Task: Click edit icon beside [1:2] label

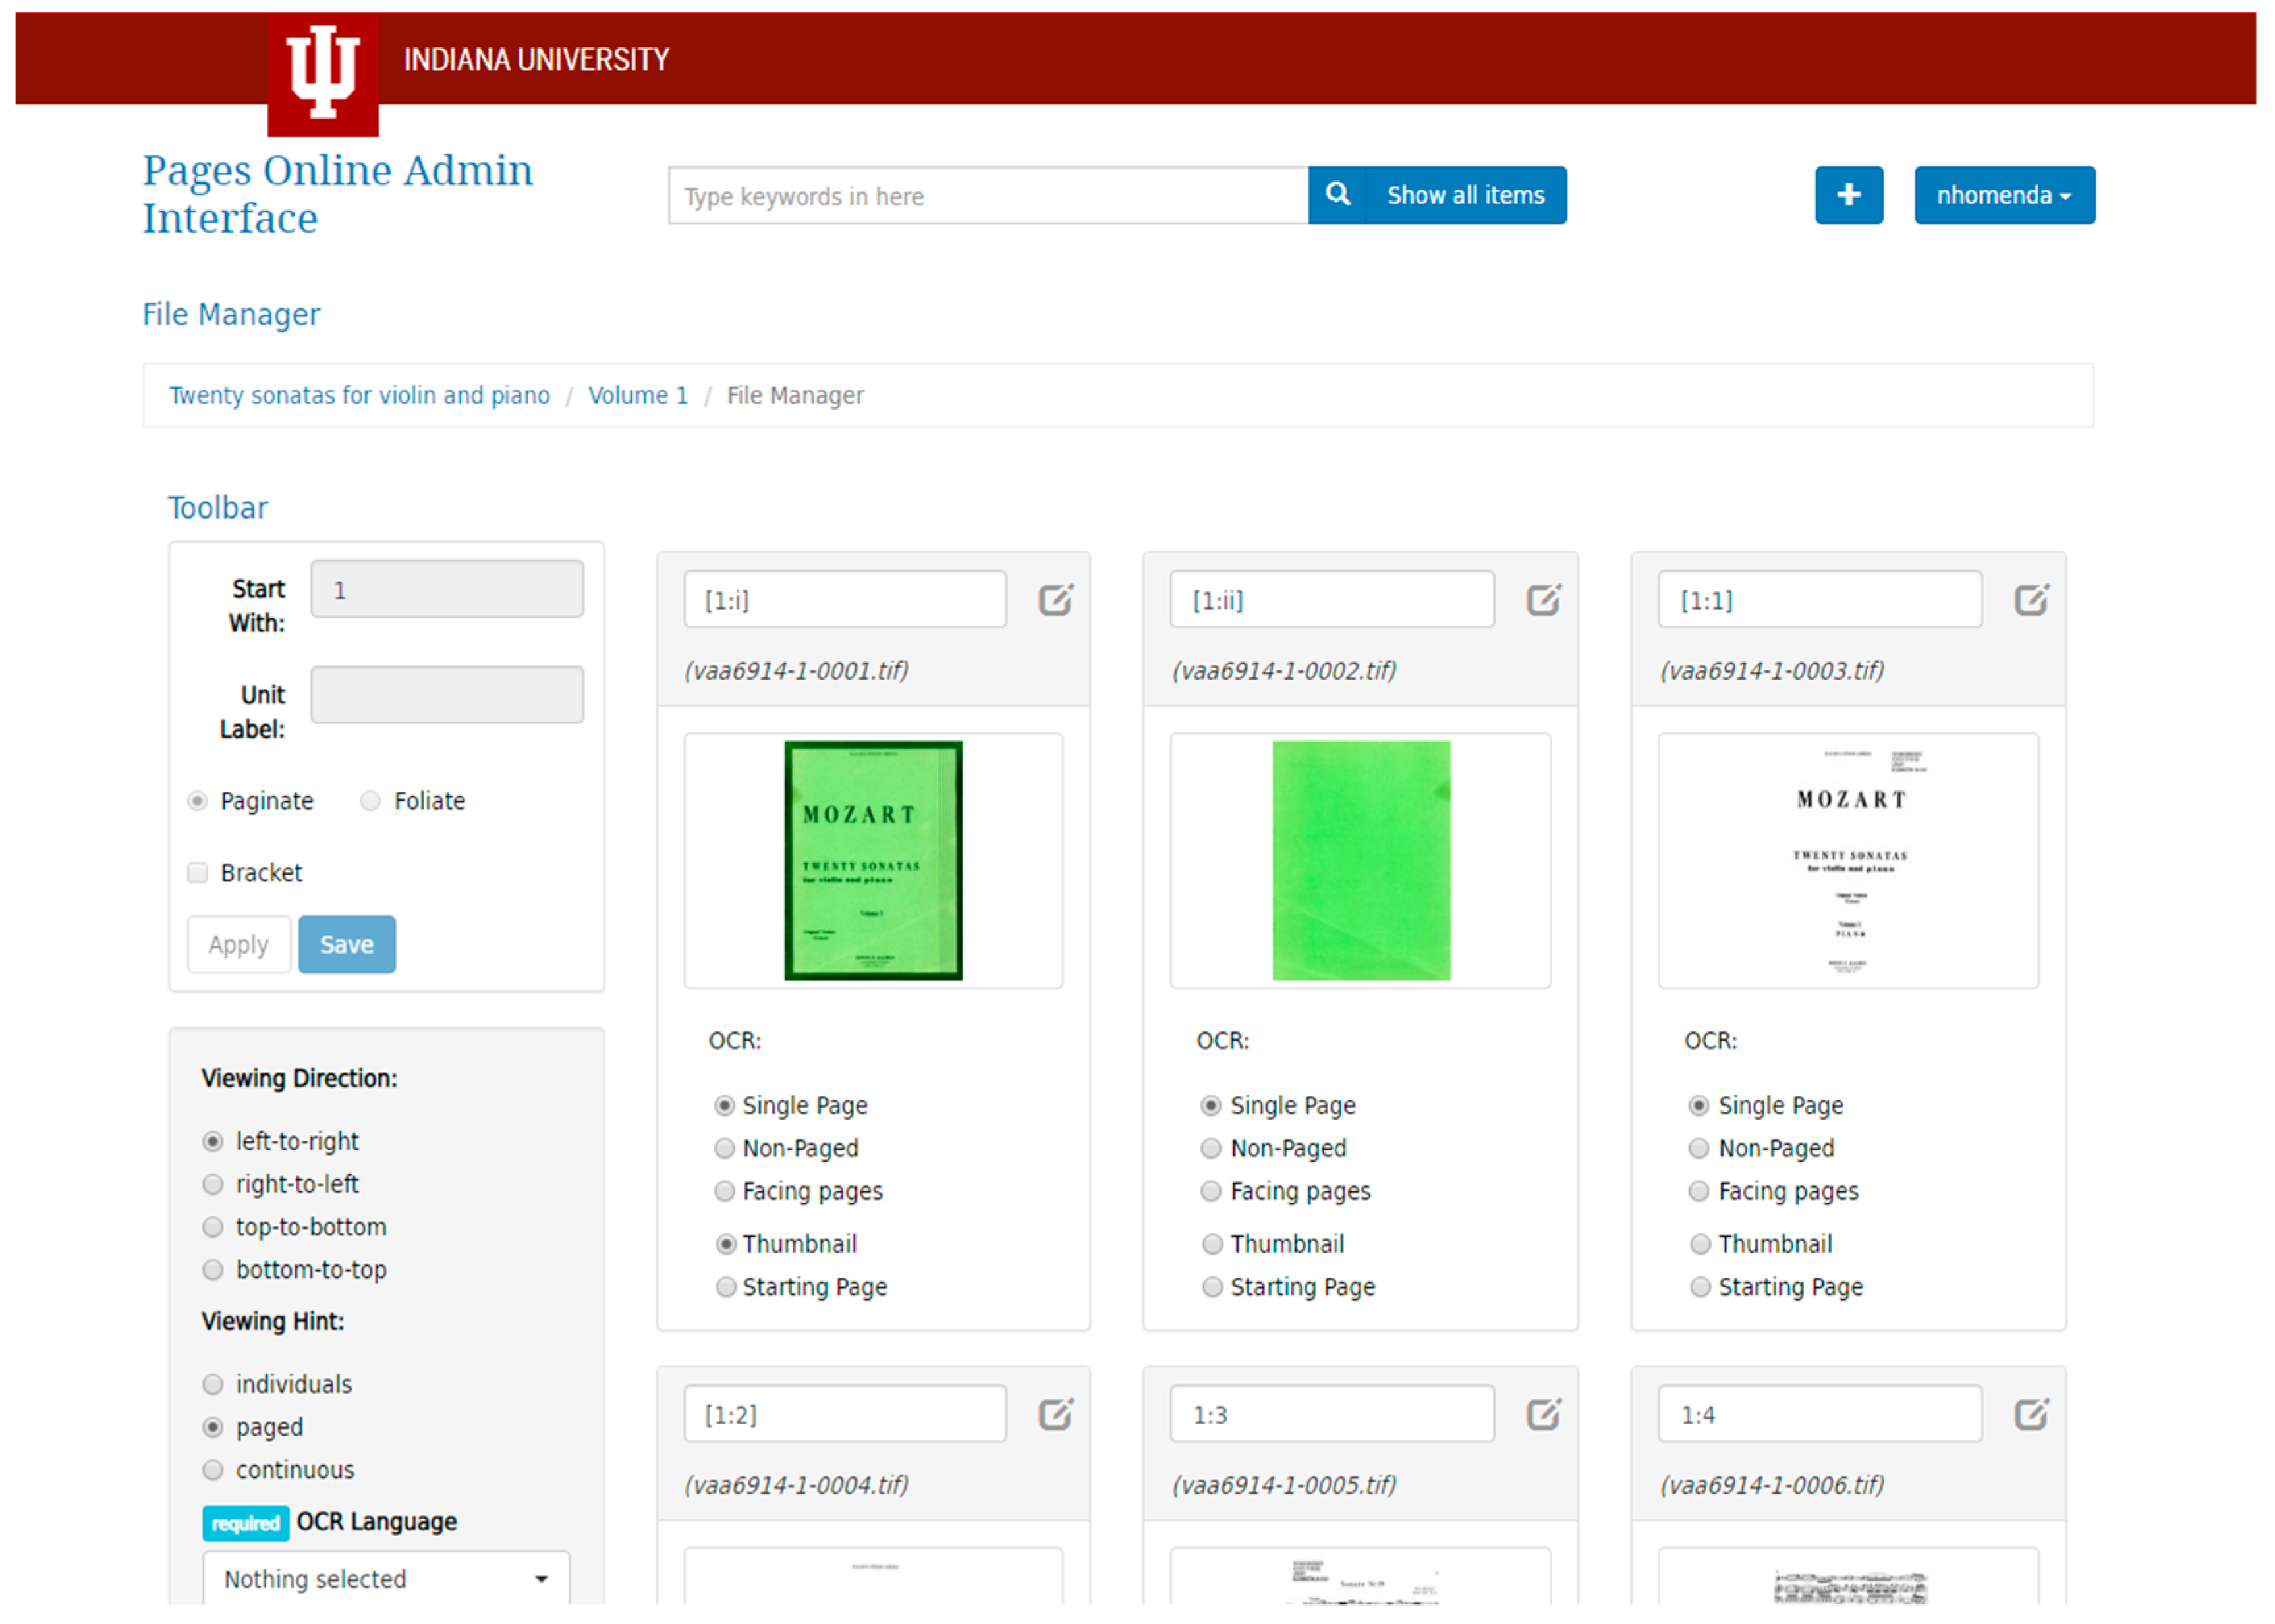Action: click(1054, 1414)
